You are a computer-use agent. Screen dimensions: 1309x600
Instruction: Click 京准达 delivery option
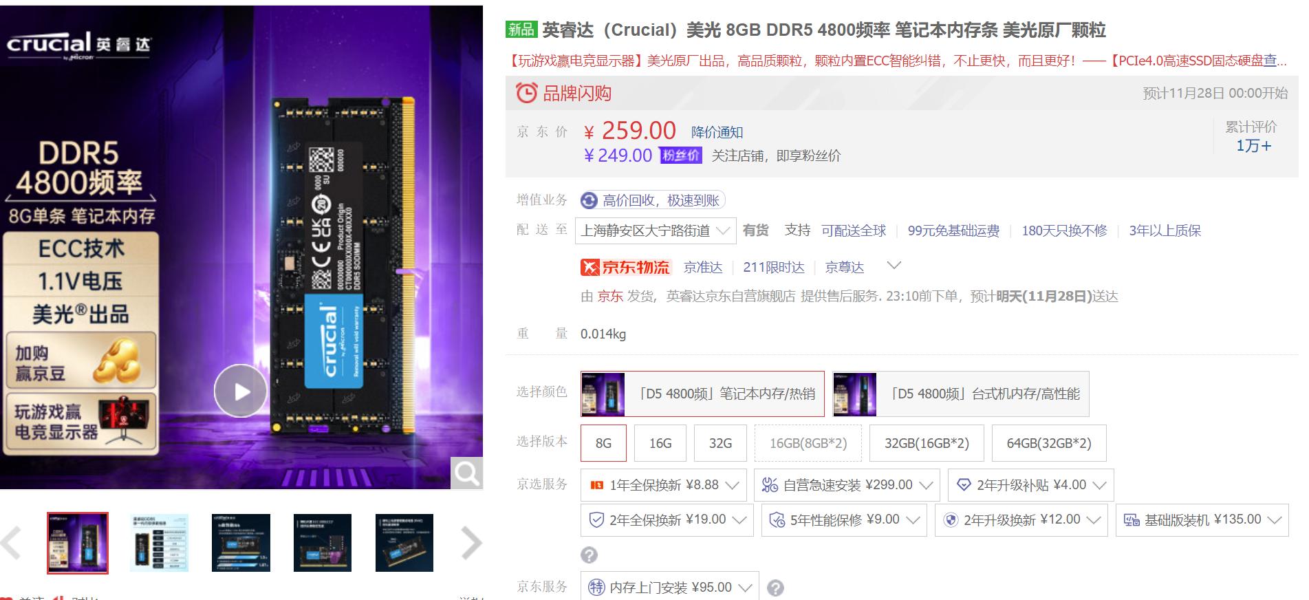(703, 267)
